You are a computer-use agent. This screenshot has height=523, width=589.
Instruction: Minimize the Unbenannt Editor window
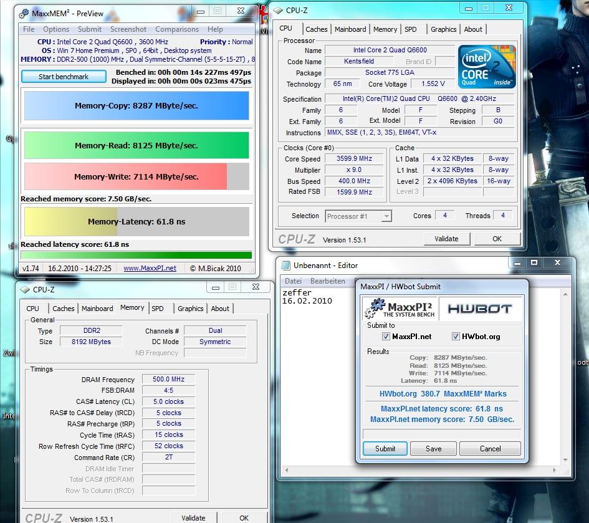click(x=517, y=262)
